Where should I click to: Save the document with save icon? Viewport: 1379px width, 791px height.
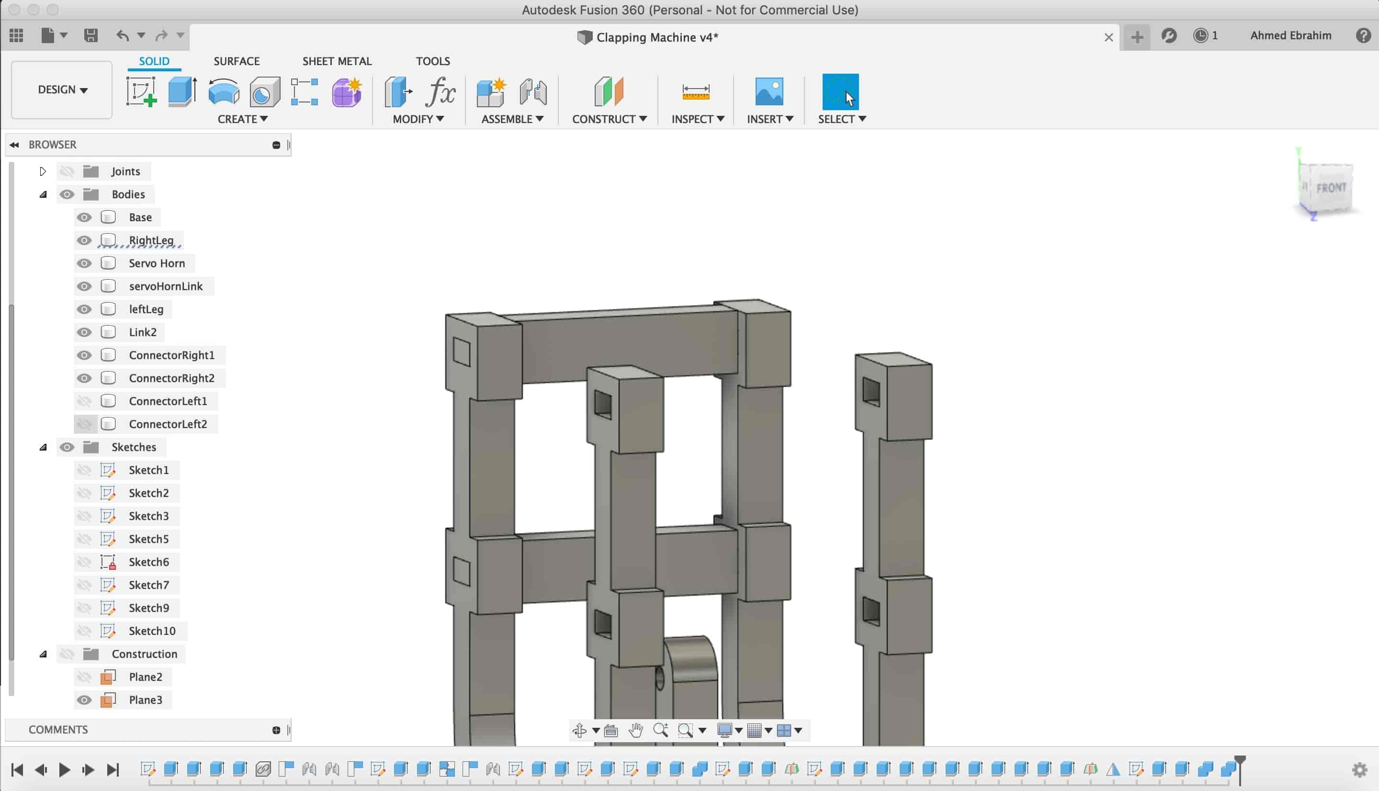(90, 36)
